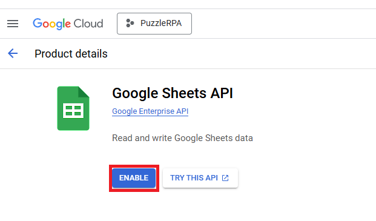Screen dimensions: 376x221
Task: Click the PuzzleRPA project name text
Action: [x=161, y=23]
